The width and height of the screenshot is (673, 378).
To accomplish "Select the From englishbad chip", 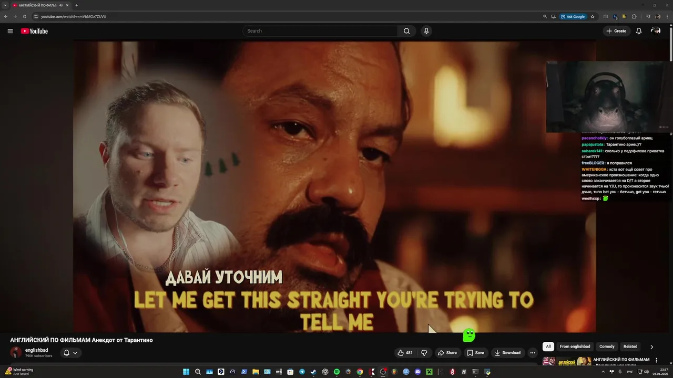I will click(575, 346).
